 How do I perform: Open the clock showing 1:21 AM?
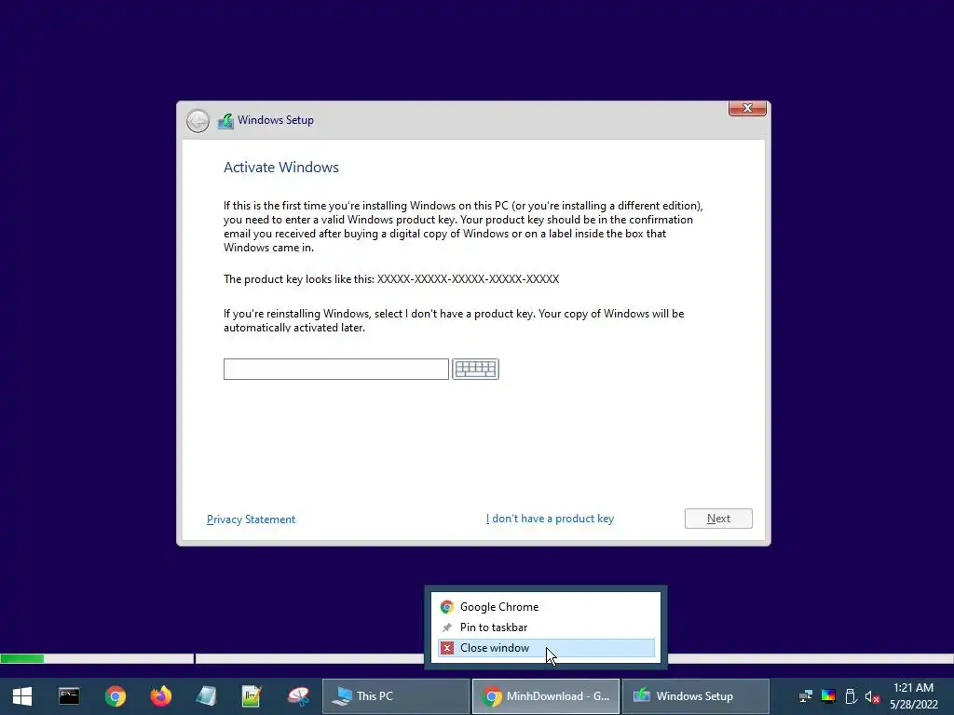(914, 696)
